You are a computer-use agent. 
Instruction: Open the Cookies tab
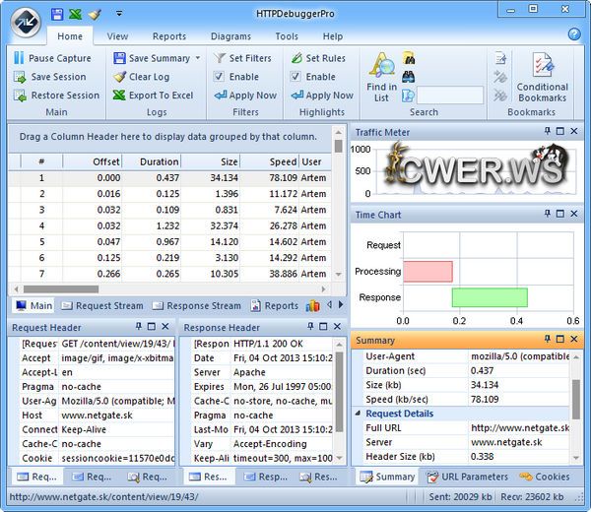click(x=545, y=477)
